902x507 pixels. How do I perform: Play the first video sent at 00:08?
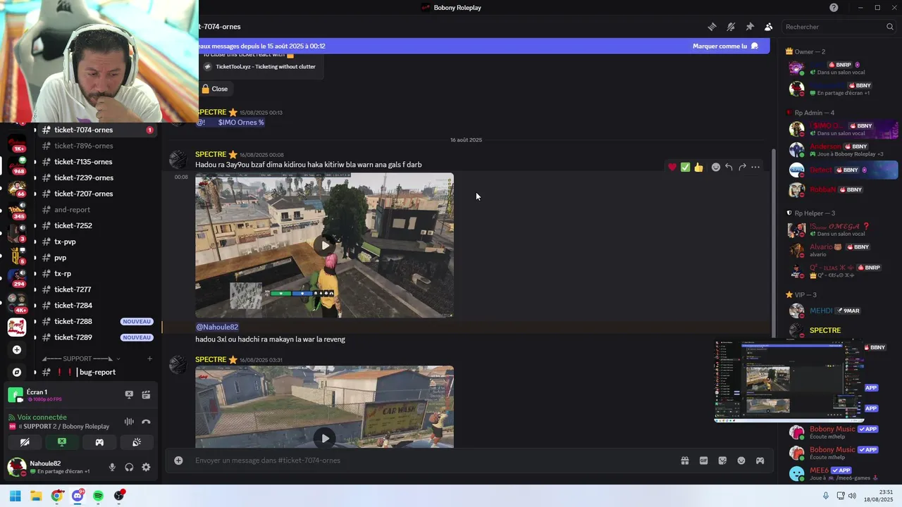tap(324, 245)
